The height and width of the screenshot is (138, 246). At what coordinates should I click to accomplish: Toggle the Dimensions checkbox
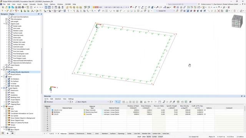pyautogui.click(x=7, y=90)
